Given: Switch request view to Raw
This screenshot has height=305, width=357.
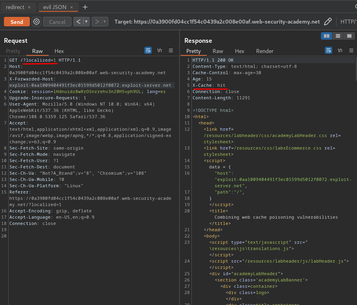Looking at the screenshot, I should pos(37,51).
